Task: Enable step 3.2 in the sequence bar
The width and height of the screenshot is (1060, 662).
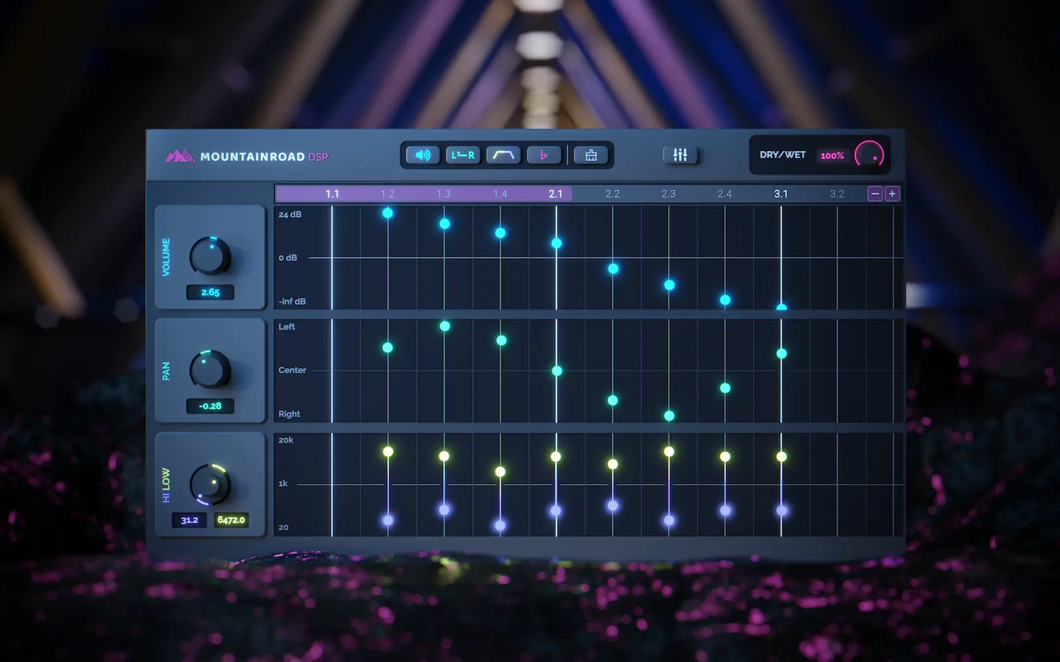Action: (x=837, y=194)
